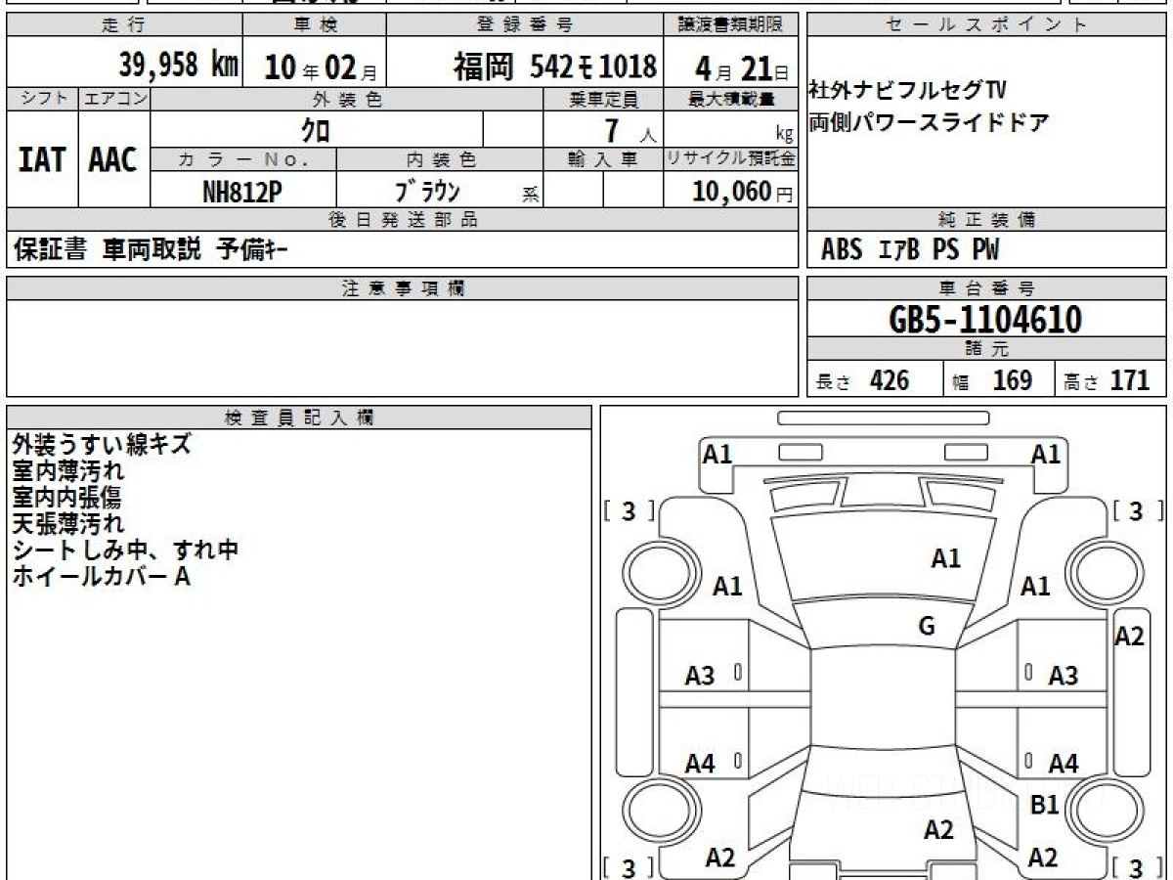Click the lower-left wheel circle in diagram
The height and width of the screenshot is (880, 1173).
pos(656,811)
